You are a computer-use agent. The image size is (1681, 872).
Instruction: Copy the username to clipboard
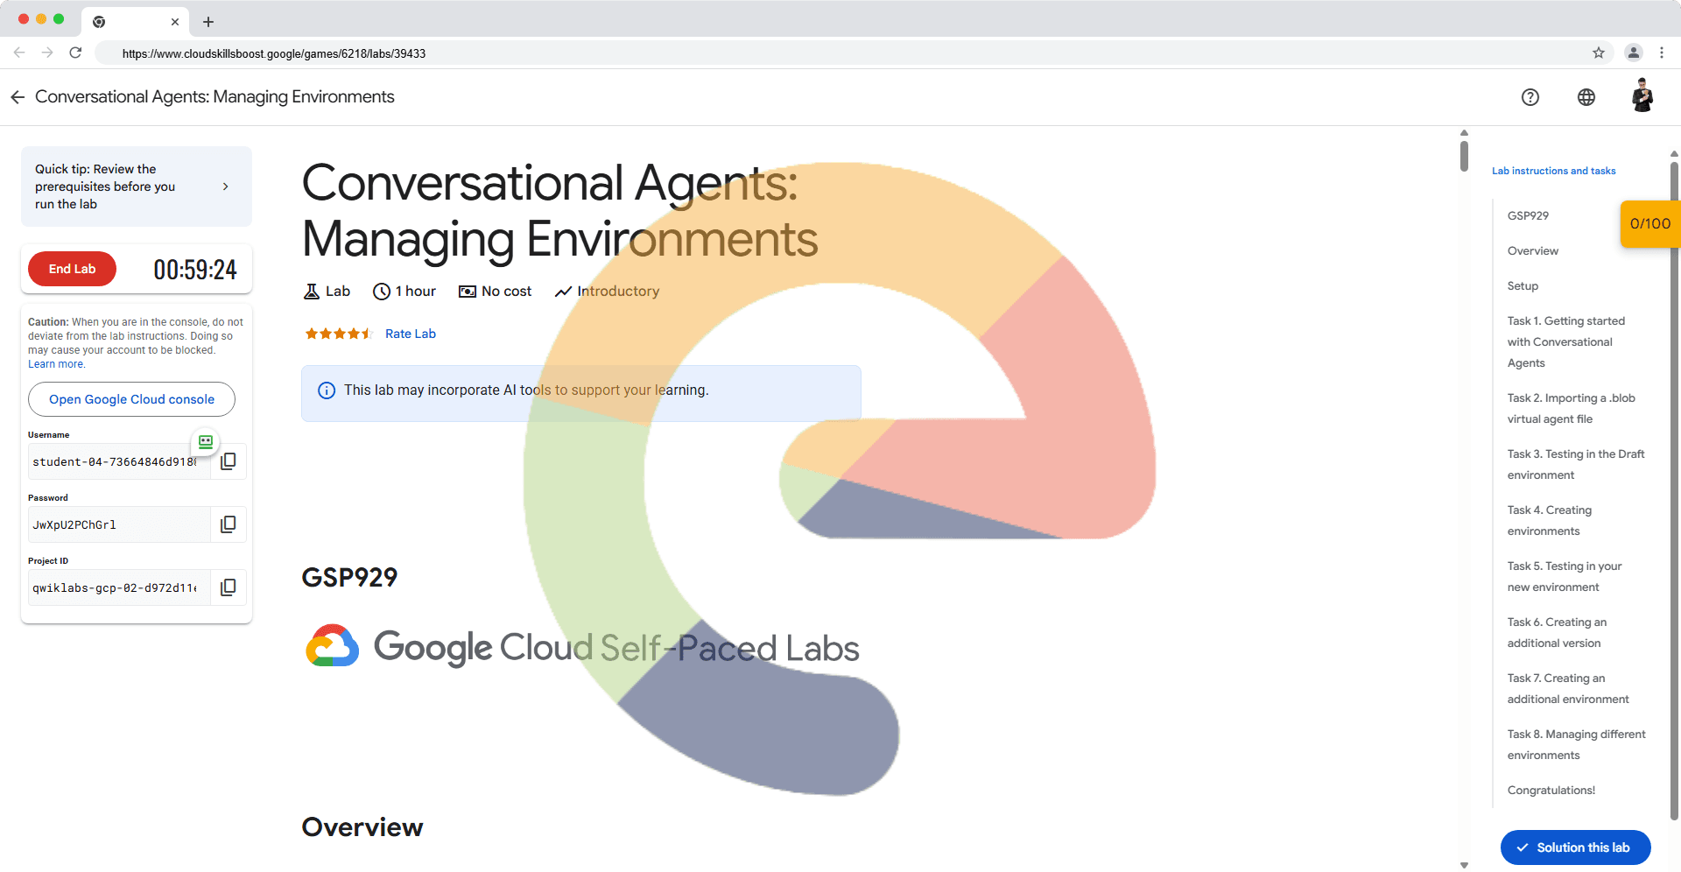pos(228,461)
